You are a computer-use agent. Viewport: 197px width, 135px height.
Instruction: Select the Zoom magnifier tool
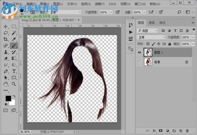pyautogui.click(x=14, y=84)
